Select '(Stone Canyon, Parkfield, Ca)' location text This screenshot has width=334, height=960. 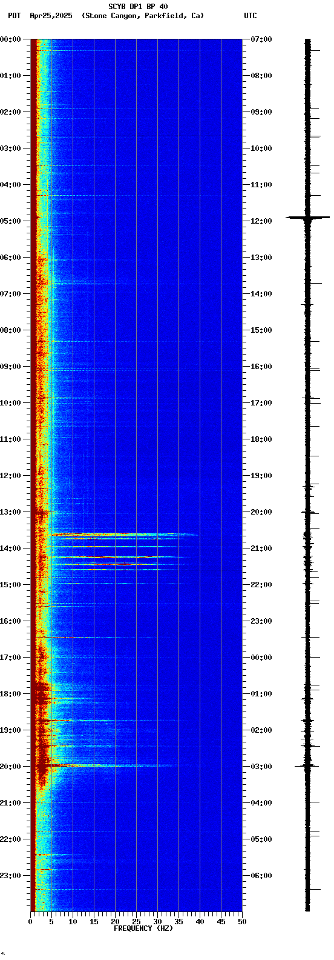143,16
